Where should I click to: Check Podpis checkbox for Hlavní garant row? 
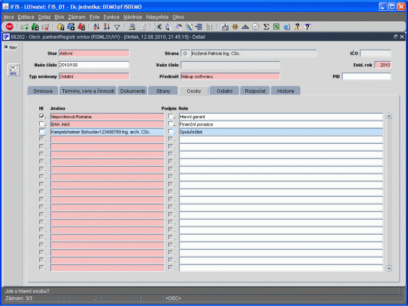tap(171, 116)
